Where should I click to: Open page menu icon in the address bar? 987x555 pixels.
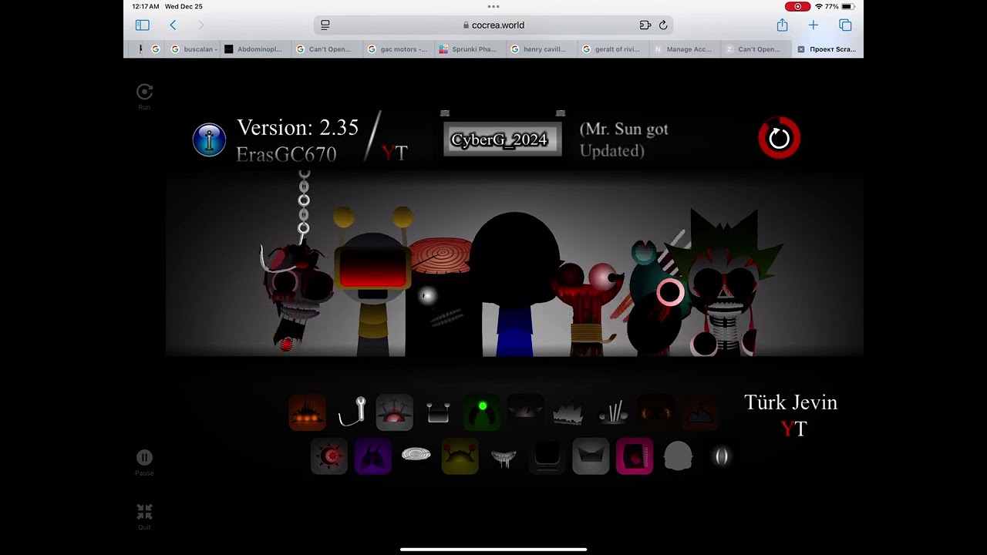click(x=325, y=25)
